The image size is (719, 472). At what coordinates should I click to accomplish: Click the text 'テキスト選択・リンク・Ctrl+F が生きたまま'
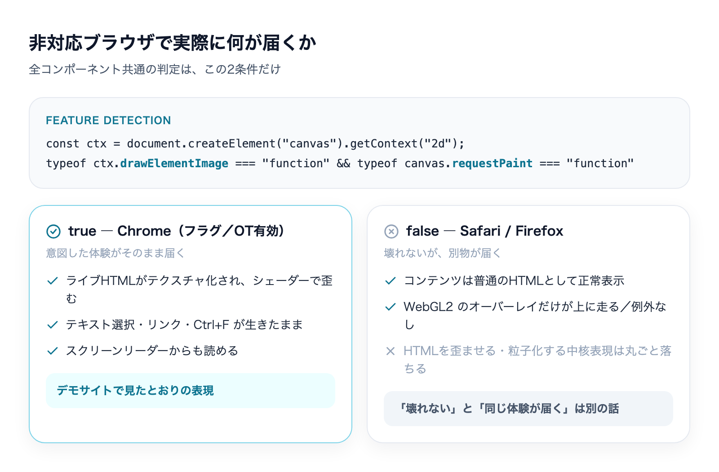pyautogui.click(x=184, y=325)
